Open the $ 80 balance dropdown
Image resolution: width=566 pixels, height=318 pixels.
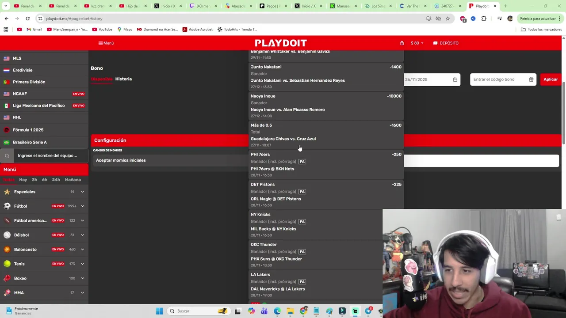[417, 43]
